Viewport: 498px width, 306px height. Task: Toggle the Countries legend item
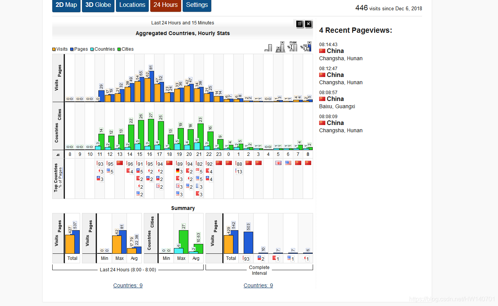103,49
